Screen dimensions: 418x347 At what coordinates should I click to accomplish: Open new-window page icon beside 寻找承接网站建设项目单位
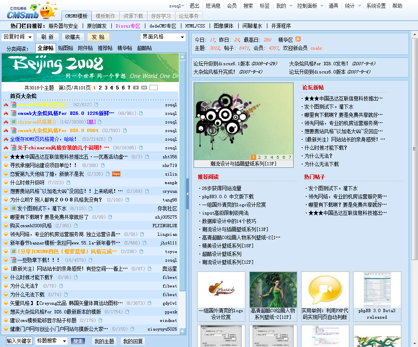pyautogui.click(x=103, y=165)
